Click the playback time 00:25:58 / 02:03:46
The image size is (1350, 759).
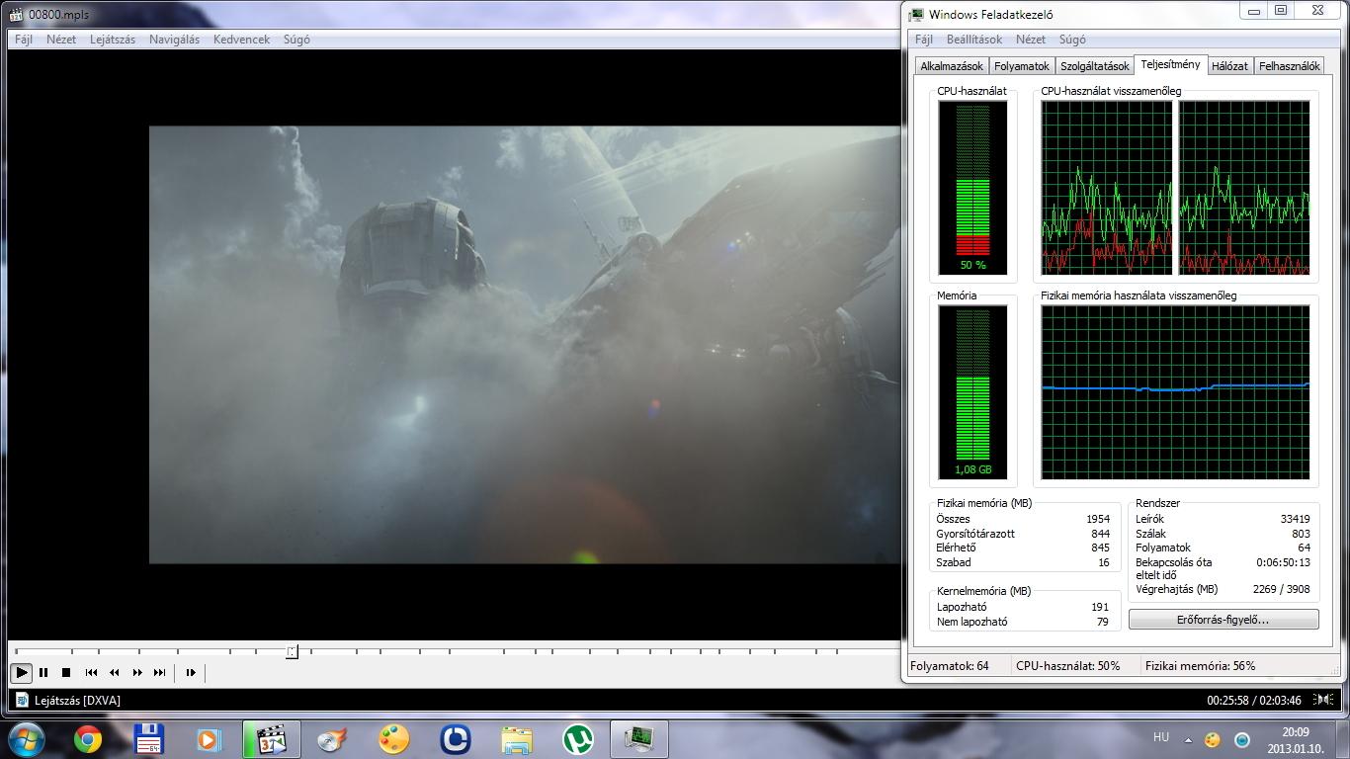point(1253,700)
